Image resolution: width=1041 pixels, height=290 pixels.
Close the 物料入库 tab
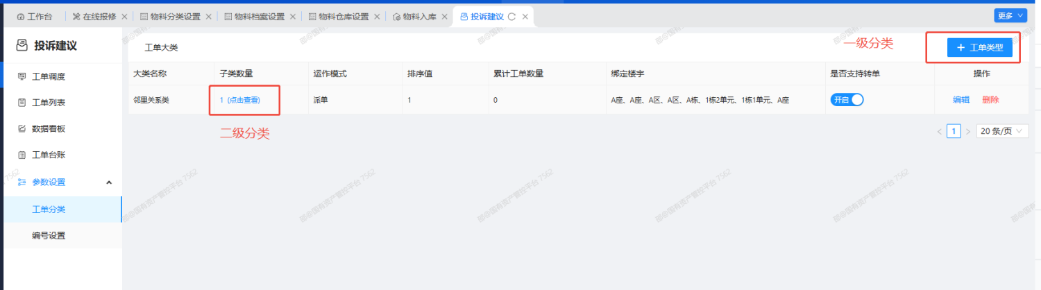444,16
